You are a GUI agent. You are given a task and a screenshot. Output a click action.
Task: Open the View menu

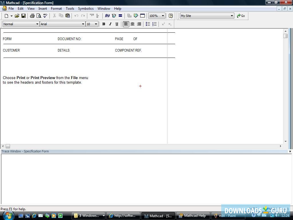click(x=31, y=9)
